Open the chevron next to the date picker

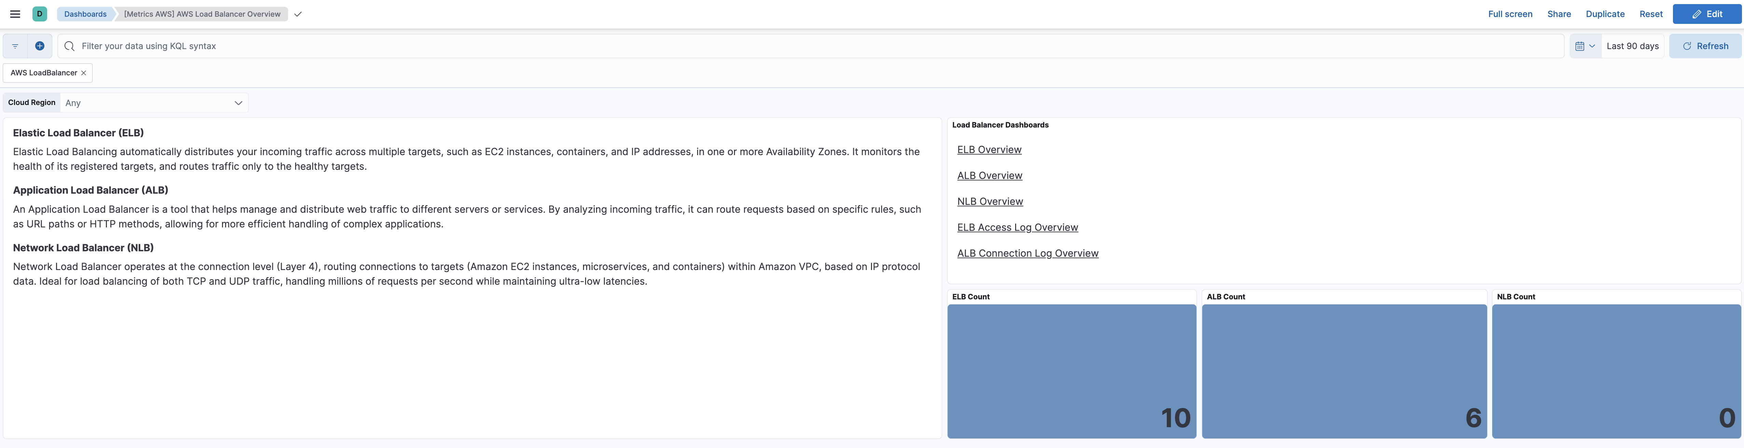click(1592, 46)
